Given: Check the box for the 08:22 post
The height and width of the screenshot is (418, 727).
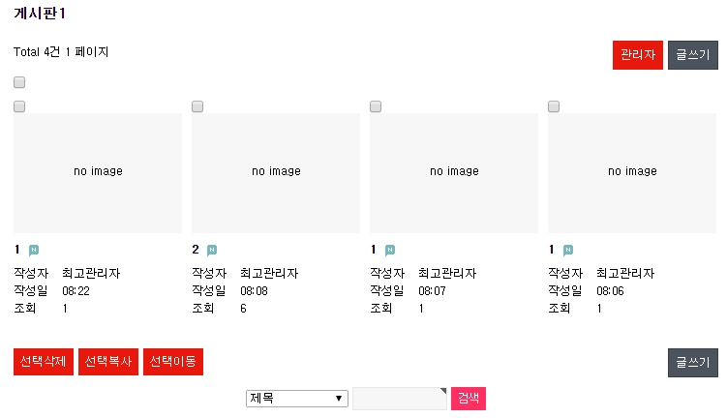Looking at the screenshot, I should tap(19, 106).
